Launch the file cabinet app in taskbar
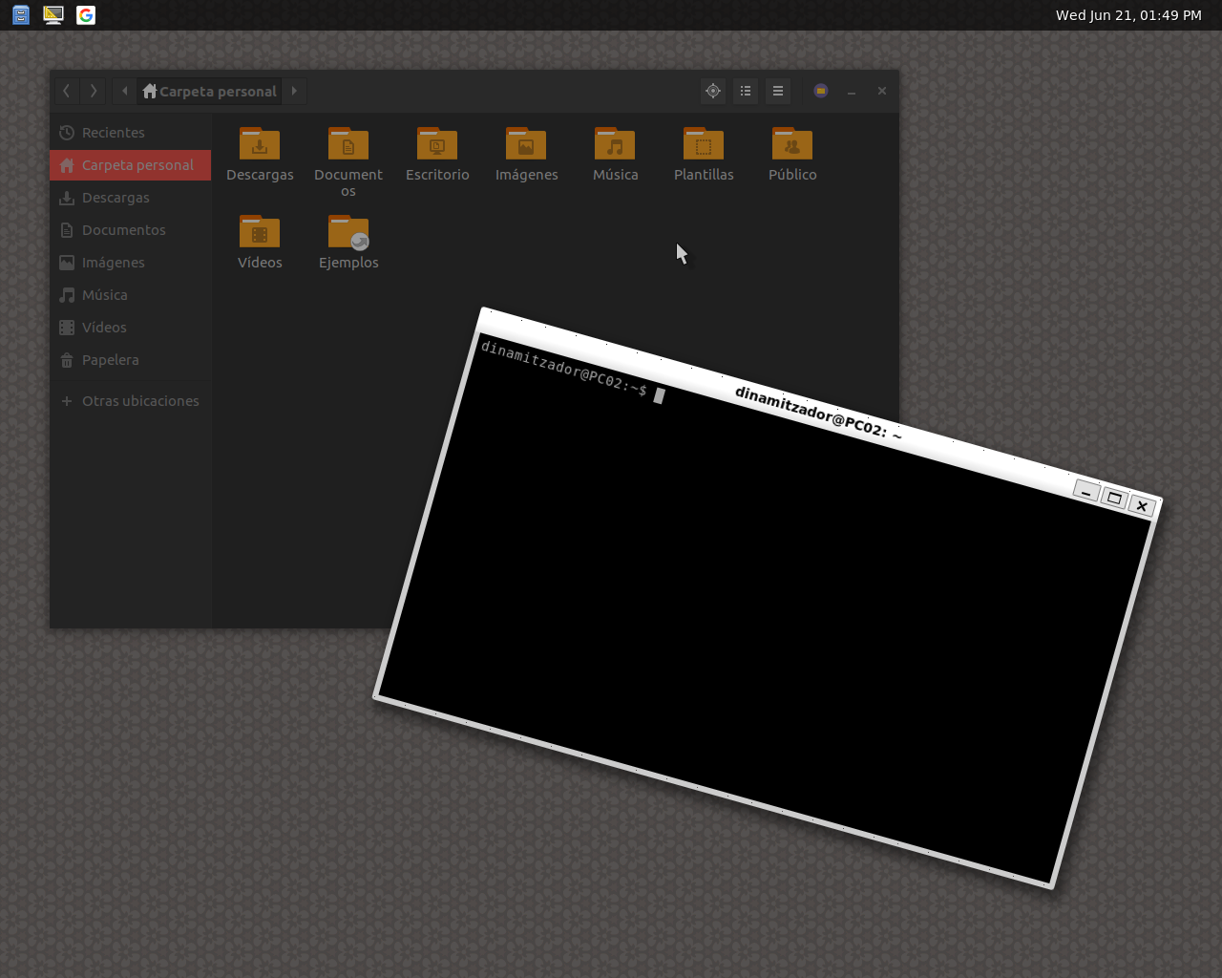1222x978 pixels. pyautogui.click(x=19, y=14)
